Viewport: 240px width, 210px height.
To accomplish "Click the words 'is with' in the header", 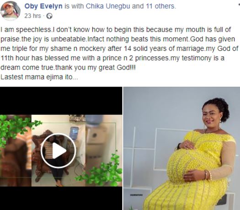I will pos(74,6).
